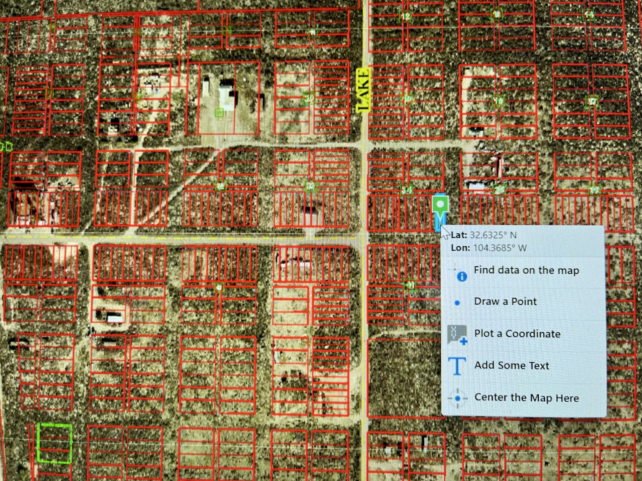642x481 pixels.
Task: Choose the "Draw a Point" menu entry
Action: pos(505,301)
